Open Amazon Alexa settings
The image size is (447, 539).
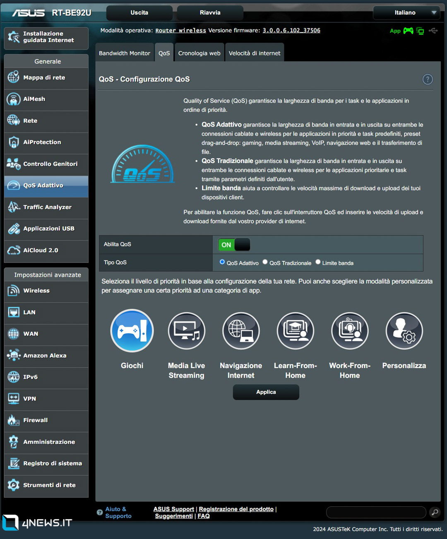point(46,356)
